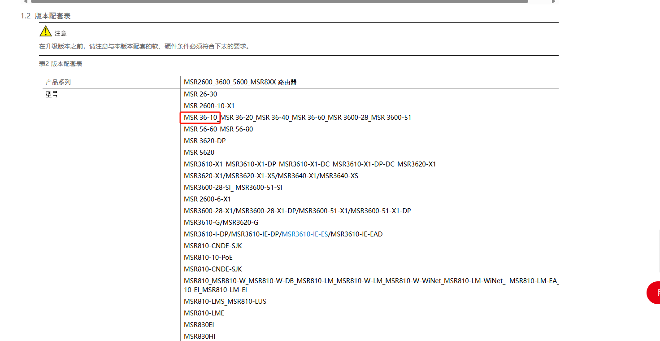Screen dimensions: 660x341
Task: Click the "MSR 5620" model entry
Action: [199, 153]
